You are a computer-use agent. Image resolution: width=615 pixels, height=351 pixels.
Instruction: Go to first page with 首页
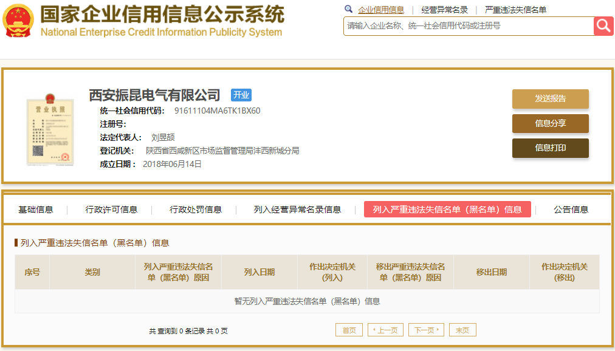click(349, 330)
